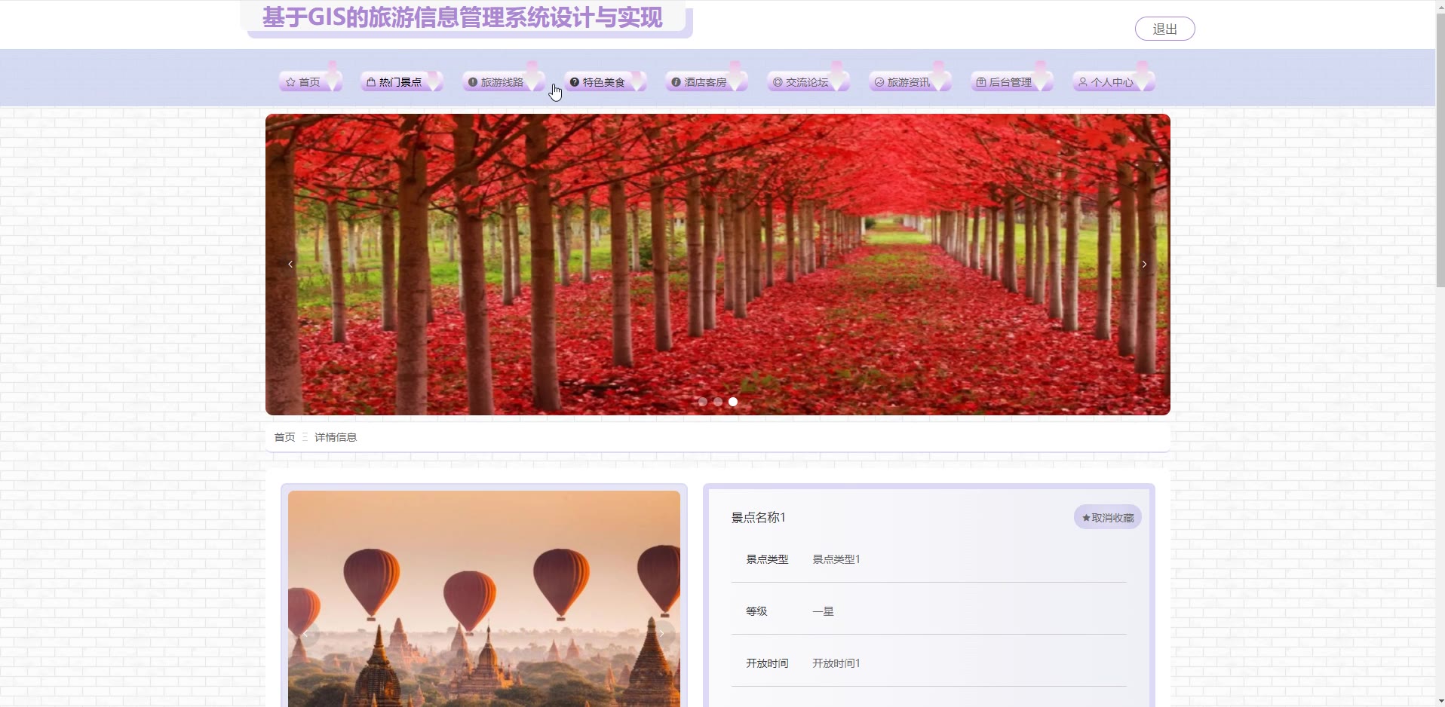Screen dimensions: 1445x707
Task: Click the red maple forest banner image
Action: point(718,265)
